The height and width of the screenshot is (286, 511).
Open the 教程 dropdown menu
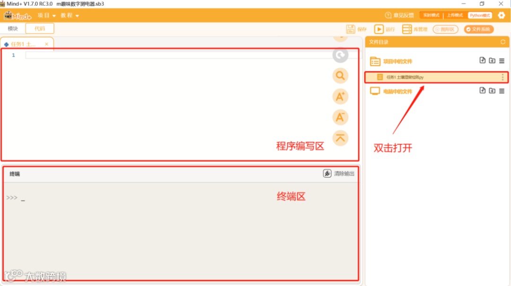70,15
